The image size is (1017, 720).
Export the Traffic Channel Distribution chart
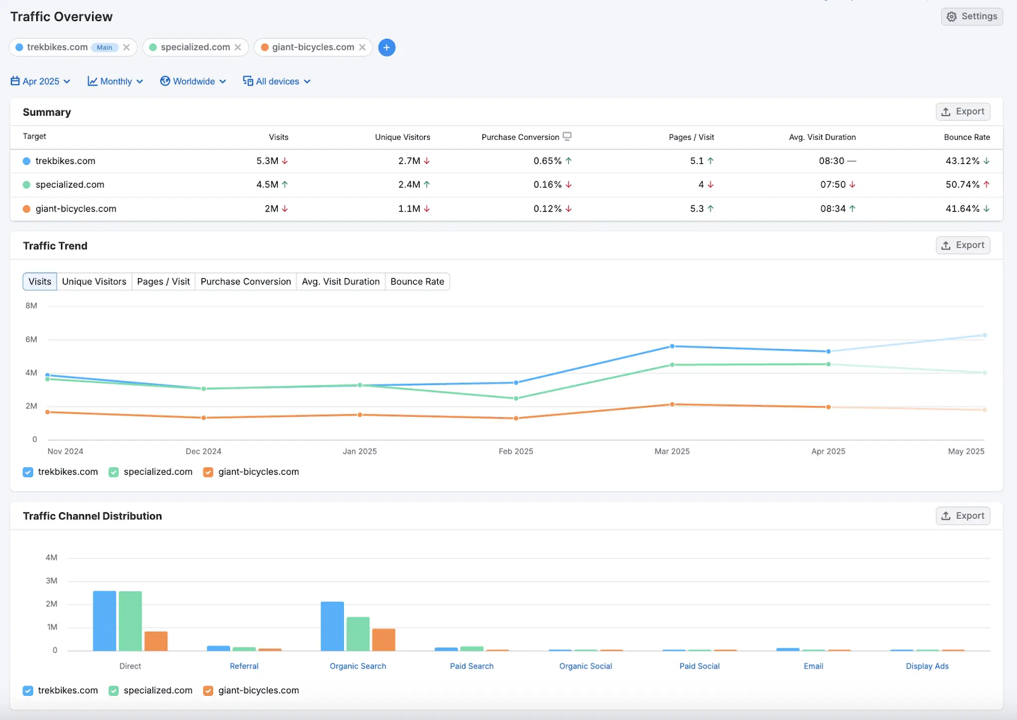[963, 515]
